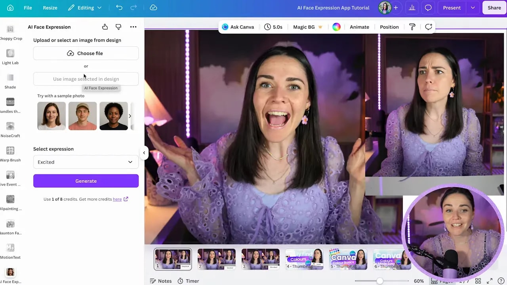Screen dimensions: 507x285
Task: Click Ask Canva in the toolbar
Action: tap(238, 27)
